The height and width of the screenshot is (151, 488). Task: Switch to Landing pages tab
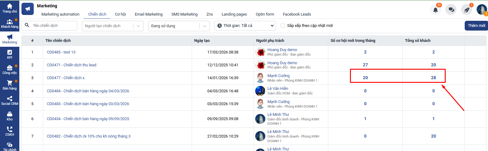pyautogui.click(x=234, y=14)
